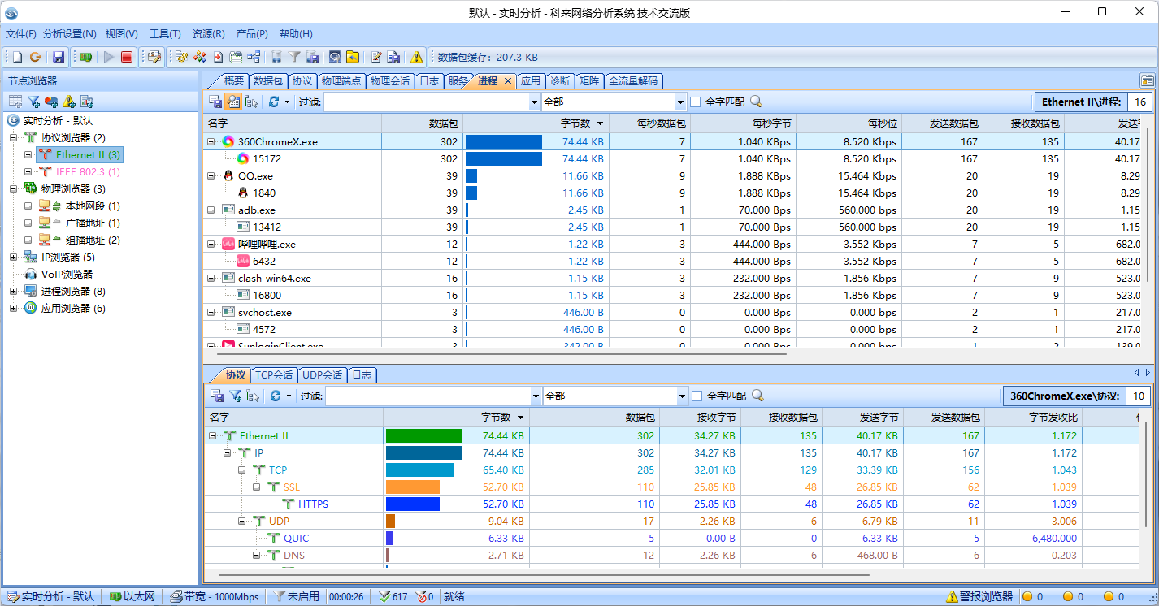Screen dimensions: 1159x606
Task: Expand the IP浏览器 tree node
Action: (x=13, y=257)
